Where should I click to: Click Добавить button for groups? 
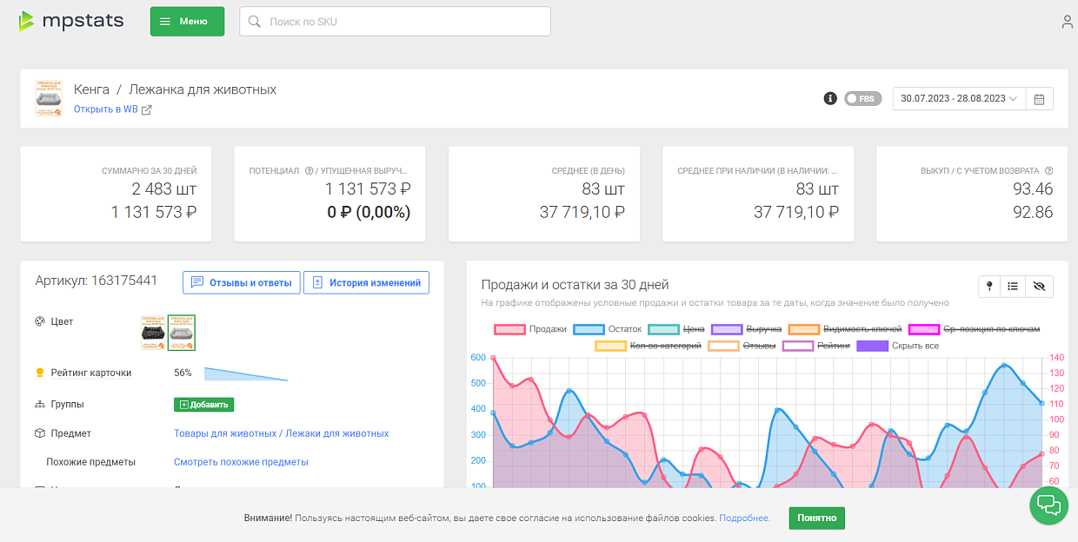(203, 405)
